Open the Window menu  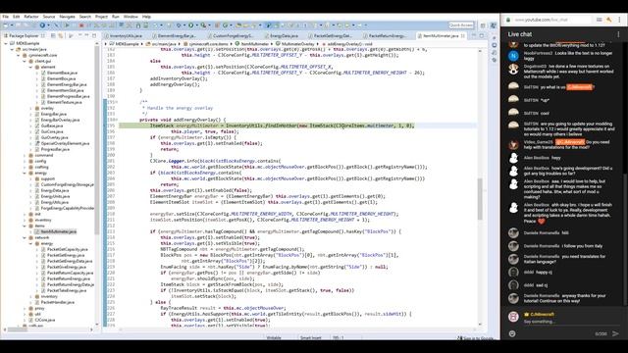click(131, 17)
